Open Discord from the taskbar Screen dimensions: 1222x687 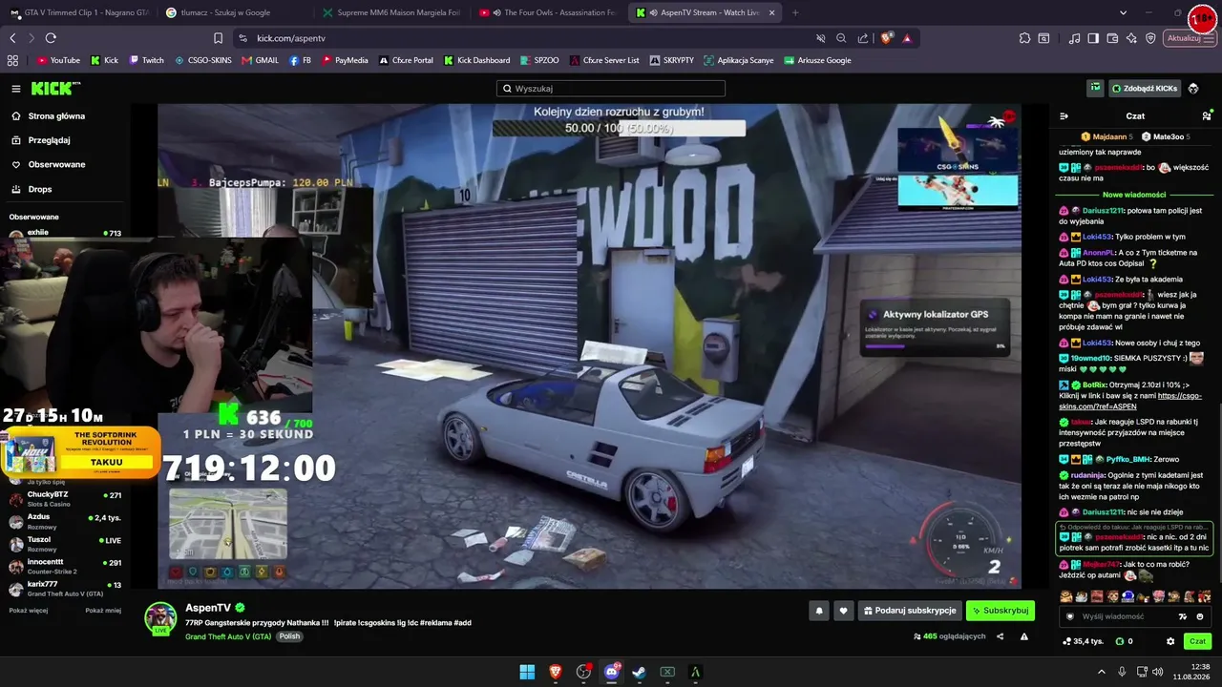coord(612,672)
